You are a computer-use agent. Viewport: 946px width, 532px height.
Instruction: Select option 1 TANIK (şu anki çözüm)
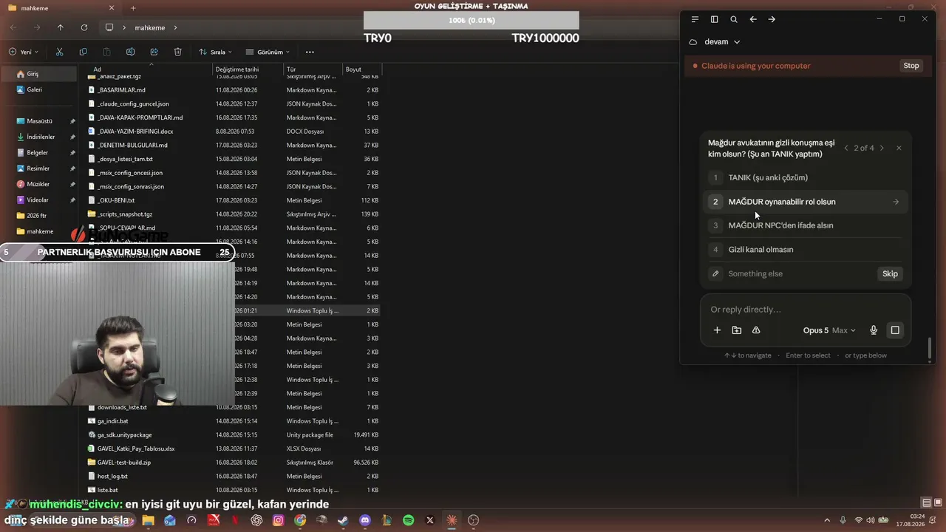(x=806, y=177)
